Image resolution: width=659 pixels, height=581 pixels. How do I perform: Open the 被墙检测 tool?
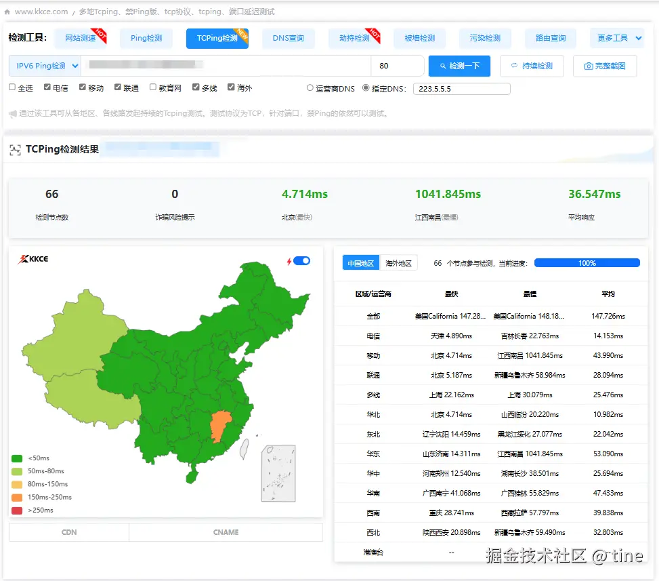tap(419, 38)
